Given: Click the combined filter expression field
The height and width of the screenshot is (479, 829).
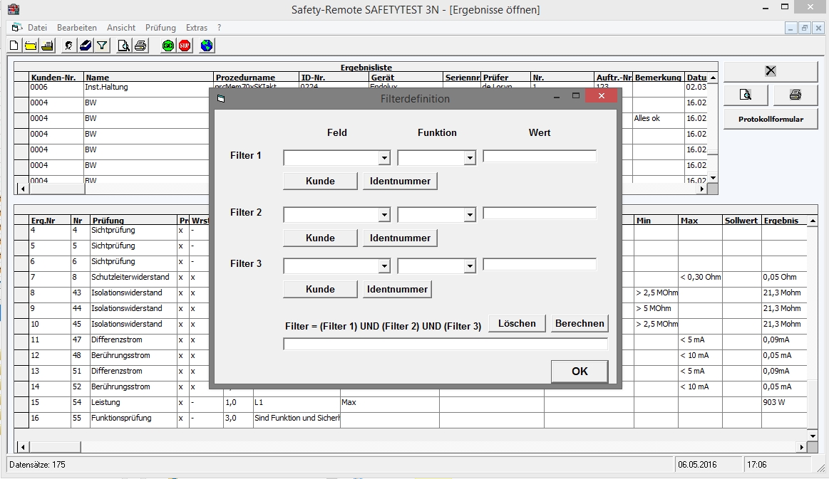Looking at the screenshot, I should [446, 344].
